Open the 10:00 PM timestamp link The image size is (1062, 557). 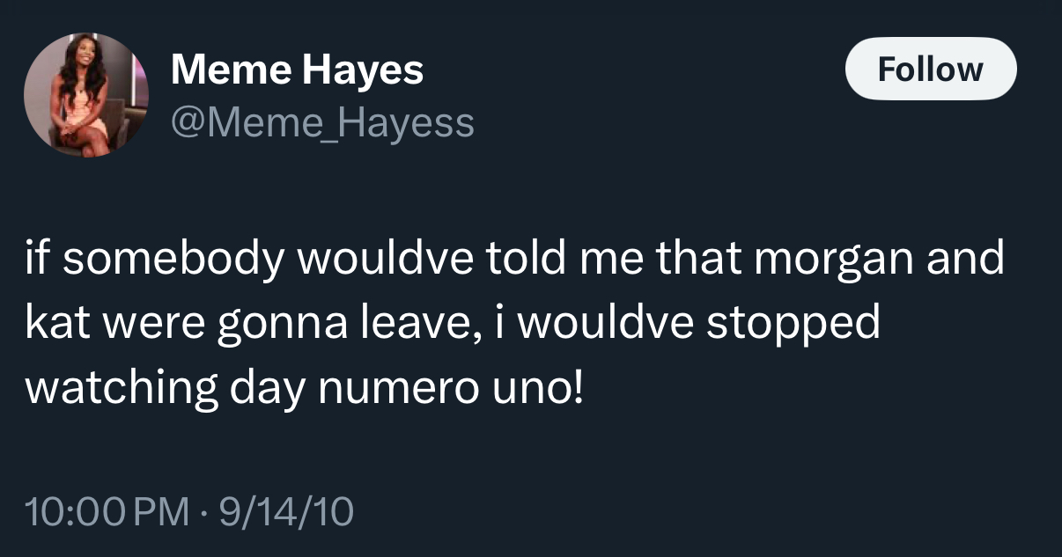click(x=108, y=511)
